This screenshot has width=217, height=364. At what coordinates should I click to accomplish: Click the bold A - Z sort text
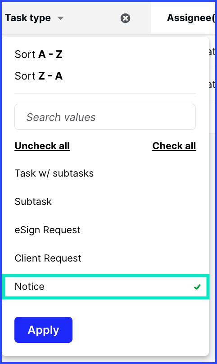click(x=50, y=54)
